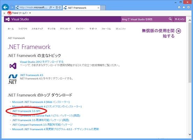Viewport: 193px width, 140px height.
Task: Click the address bar search magnifier icon
Action: point(51,8)
